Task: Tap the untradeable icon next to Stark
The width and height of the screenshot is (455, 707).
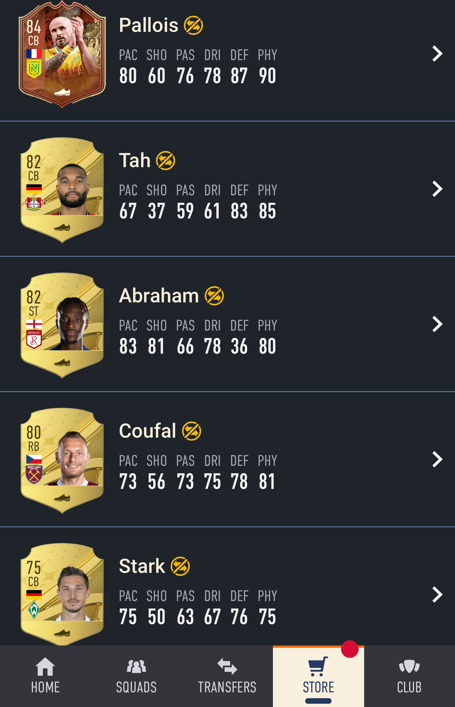Action: [180, 566]
